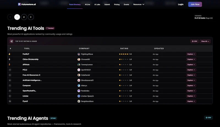This screenshot has height=127, width=220.
Task: Click TommyLemon avatar icon
Action: coord(79,64)
